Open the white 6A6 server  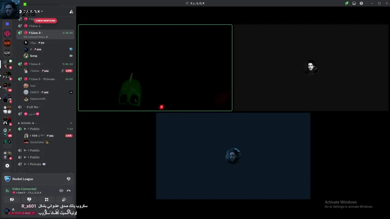point(7,53)
